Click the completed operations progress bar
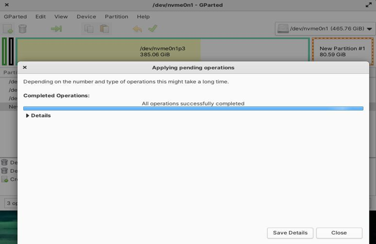376x244 pixels. tap(193, 108)
